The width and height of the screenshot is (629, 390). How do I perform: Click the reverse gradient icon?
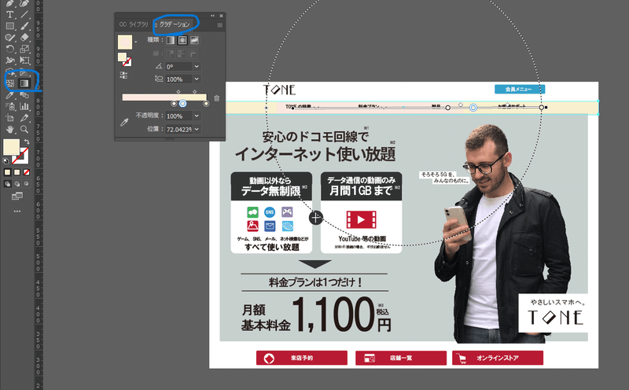click(123, 75)
